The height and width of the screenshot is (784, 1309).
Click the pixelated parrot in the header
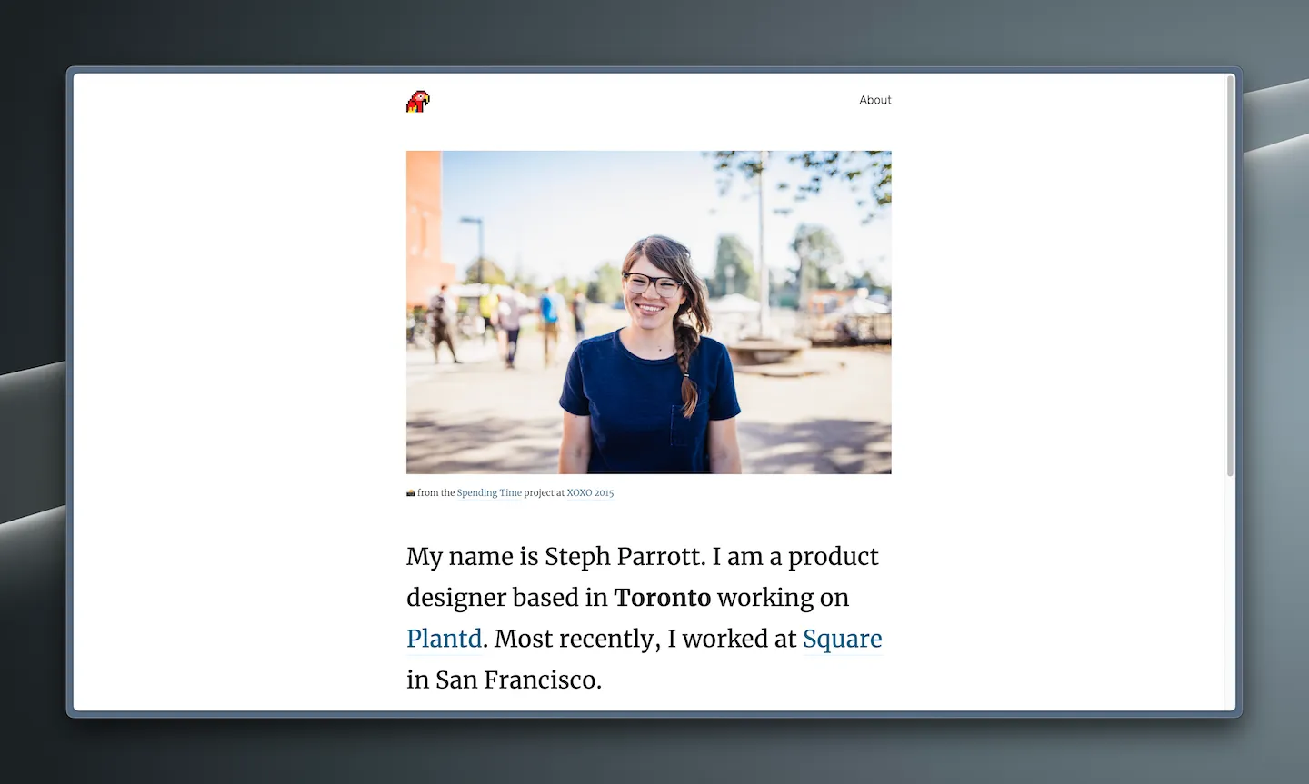417,102
